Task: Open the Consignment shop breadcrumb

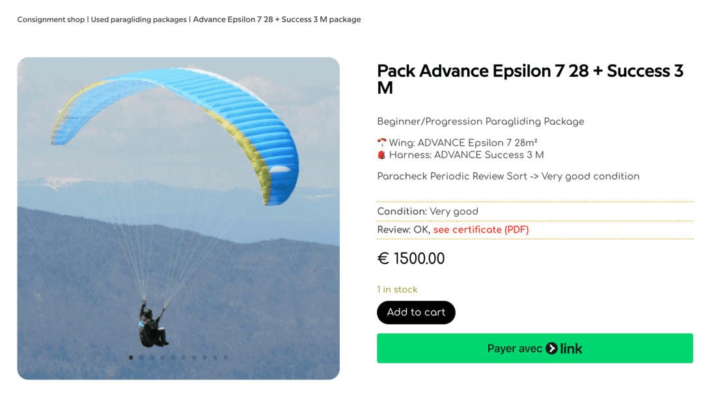Action: (x=51, y=20)
